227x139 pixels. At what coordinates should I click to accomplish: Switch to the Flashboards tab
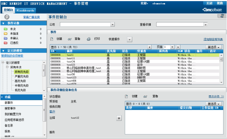(x=25, y=11)
